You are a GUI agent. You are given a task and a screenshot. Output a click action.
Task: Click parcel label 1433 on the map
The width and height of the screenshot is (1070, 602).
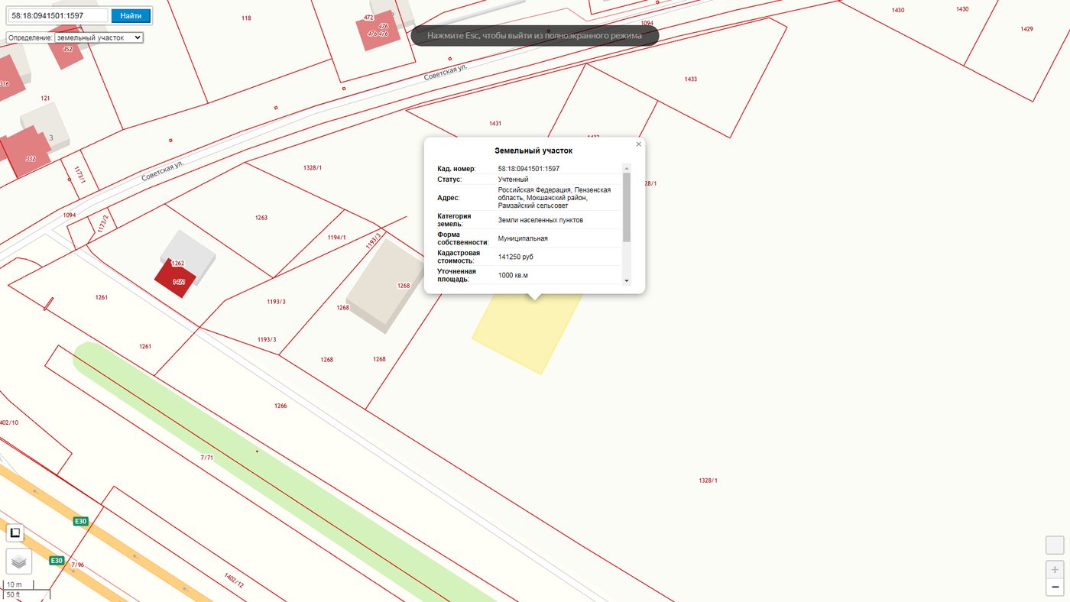tap(691, 79)
